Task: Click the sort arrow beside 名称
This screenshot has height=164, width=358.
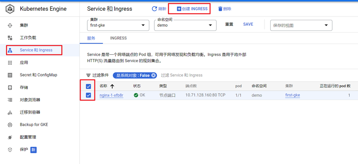Action: [112, 86]
